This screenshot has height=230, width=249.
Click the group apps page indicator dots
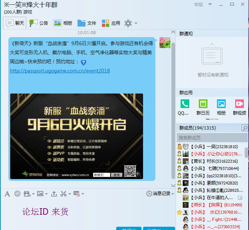tap(212, 119)
